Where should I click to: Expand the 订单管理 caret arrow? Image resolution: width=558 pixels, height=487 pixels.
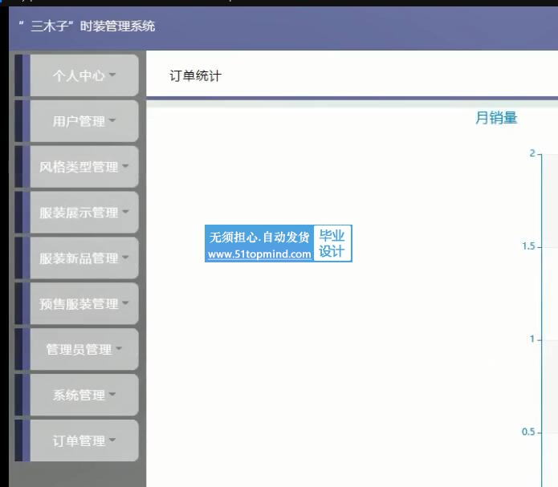coord(112,440)
